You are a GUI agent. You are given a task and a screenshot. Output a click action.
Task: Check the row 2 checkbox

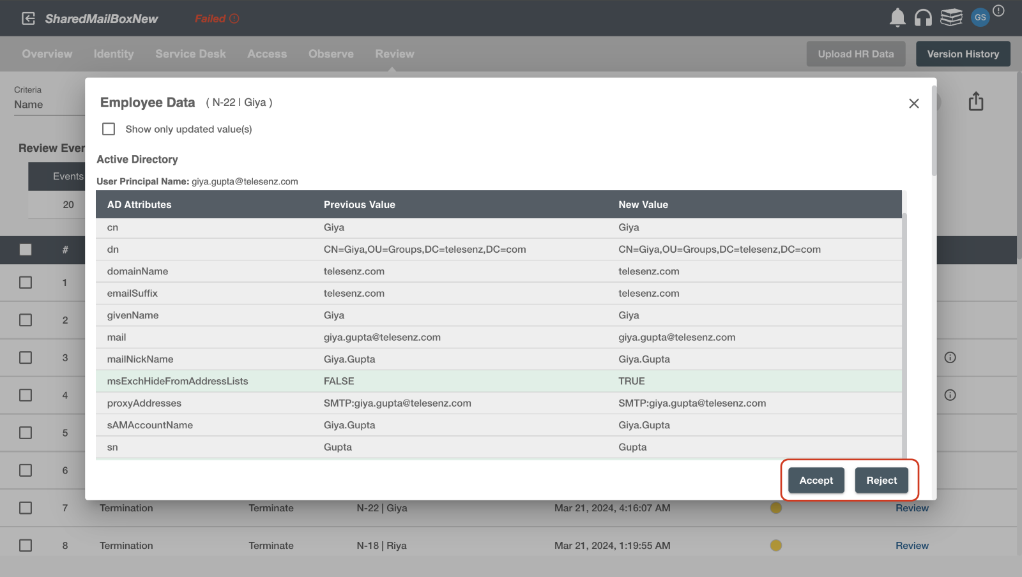click(26, 320)
